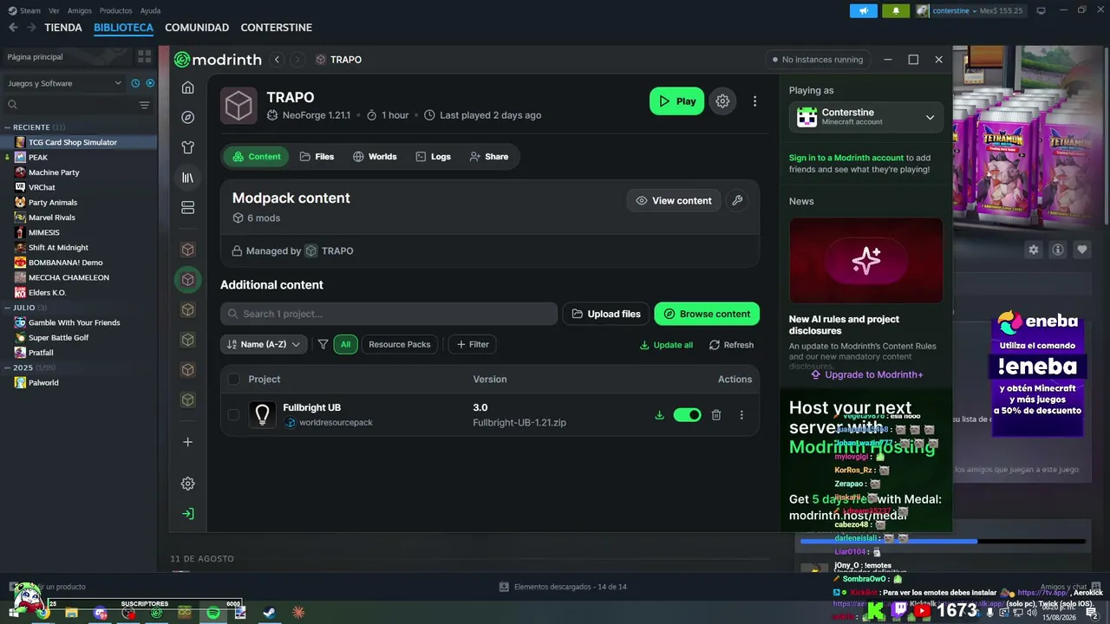1110x624 pixels.
Task: Click the green sign-in icon in Modrinth sidebar
Action: (x=187, y=514)
